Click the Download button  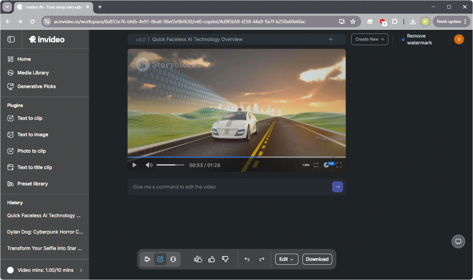(317, 259)
